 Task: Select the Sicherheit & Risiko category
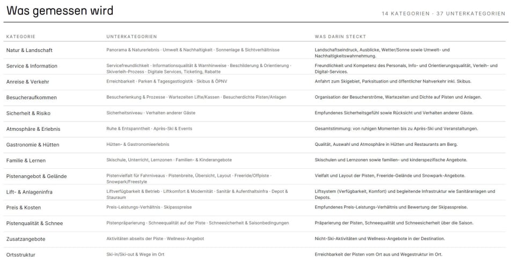point(28,113)
